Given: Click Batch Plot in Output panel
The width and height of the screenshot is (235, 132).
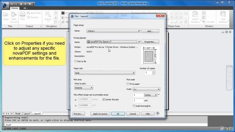Looking at the screenshot, I should [x=34, y=13].
